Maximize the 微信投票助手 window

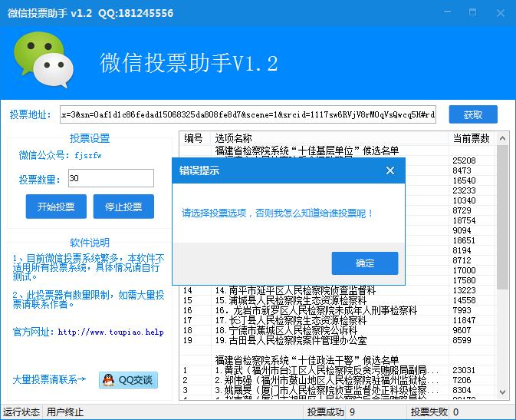[472, 12]
